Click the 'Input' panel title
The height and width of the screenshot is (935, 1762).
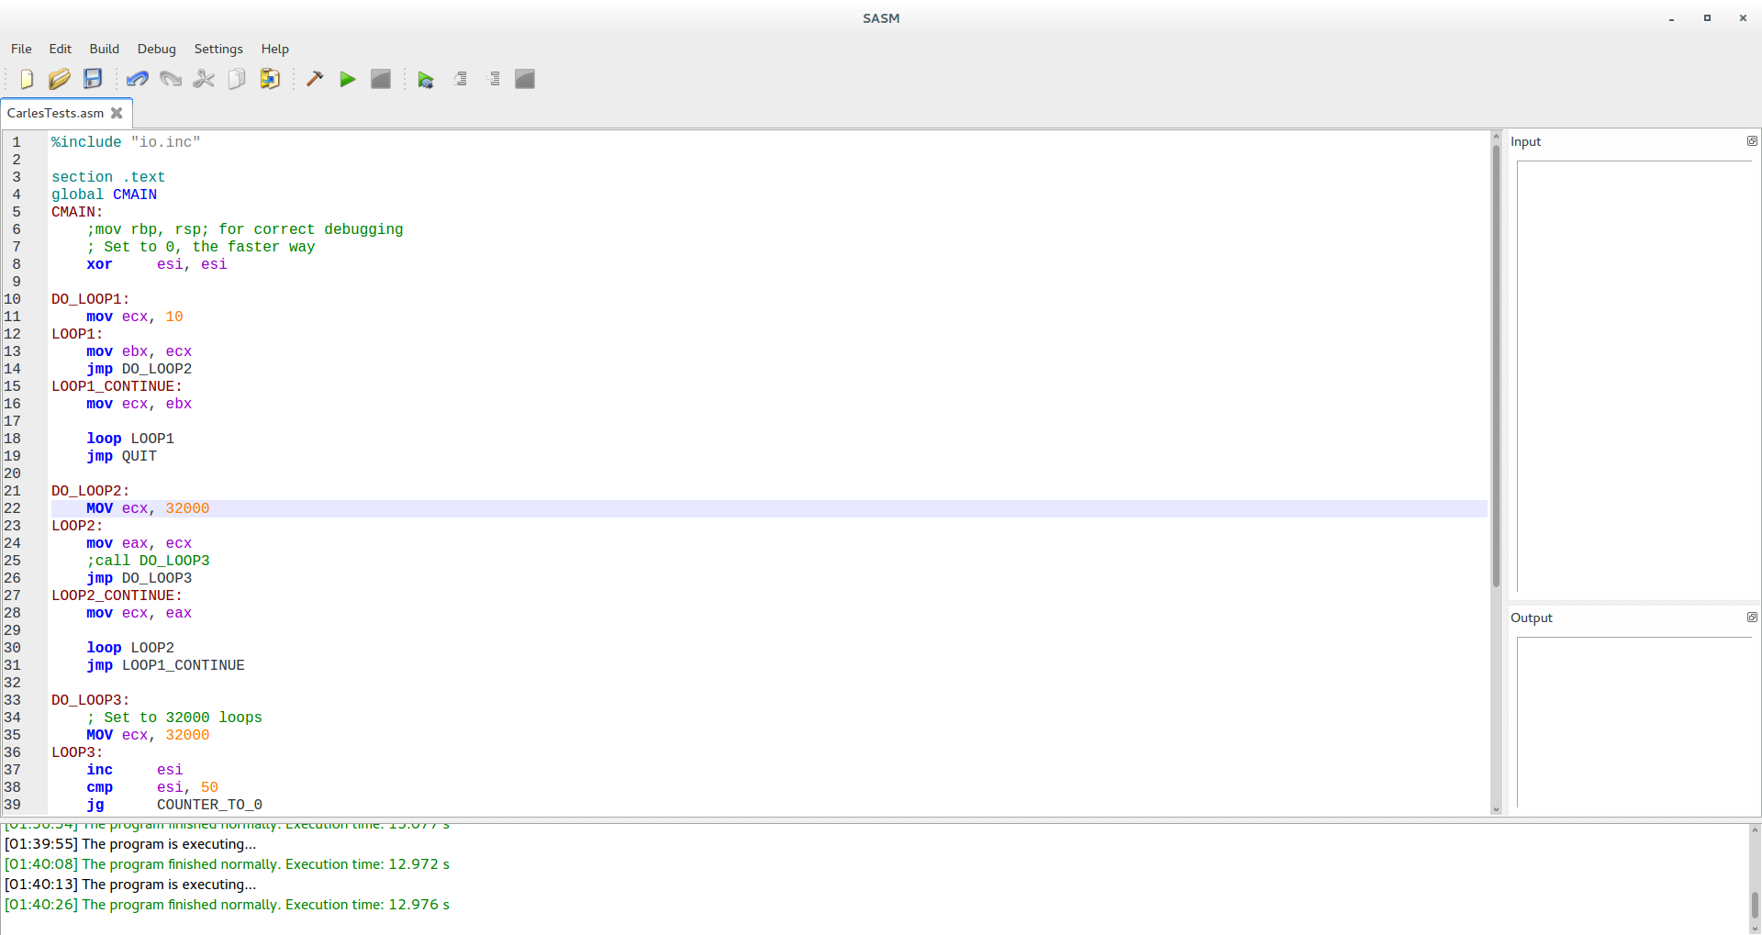coord(1526,141)
